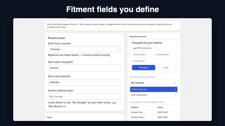Click the Storefront preview label
This screenshot has width=225, height=126.
pyautogui.click(x=138, y=37)
